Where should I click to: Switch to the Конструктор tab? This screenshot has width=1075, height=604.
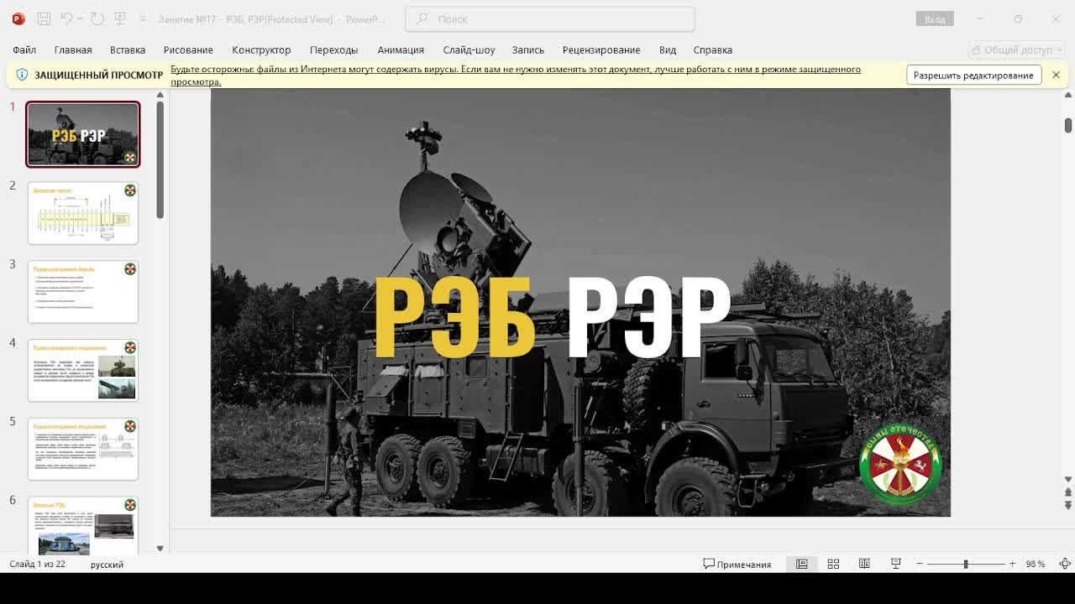261,49
